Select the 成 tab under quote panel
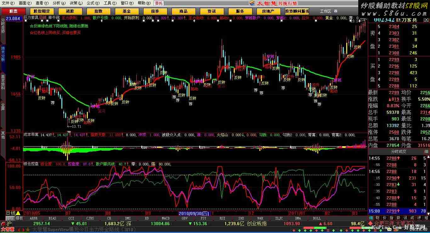 (412, 218)
